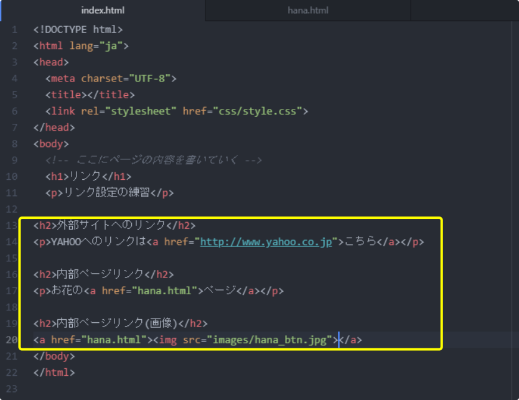Place cursor on opening <body> tag
The height and width of the screenshot is (400, 519).
click(x=51, y=144)
